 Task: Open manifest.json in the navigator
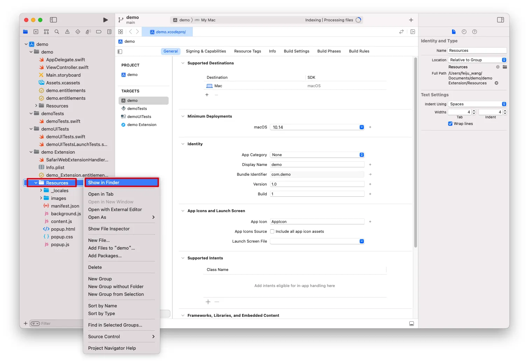(x=65, y=206)
